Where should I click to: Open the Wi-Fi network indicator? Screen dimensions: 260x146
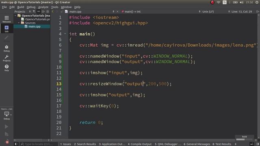[x=219, y=2]
